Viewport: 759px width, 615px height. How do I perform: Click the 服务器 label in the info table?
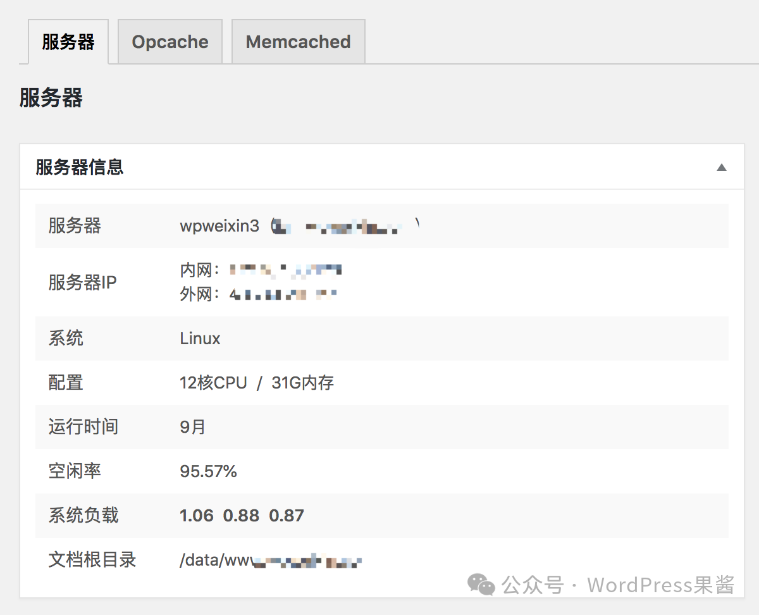point(75,225)
